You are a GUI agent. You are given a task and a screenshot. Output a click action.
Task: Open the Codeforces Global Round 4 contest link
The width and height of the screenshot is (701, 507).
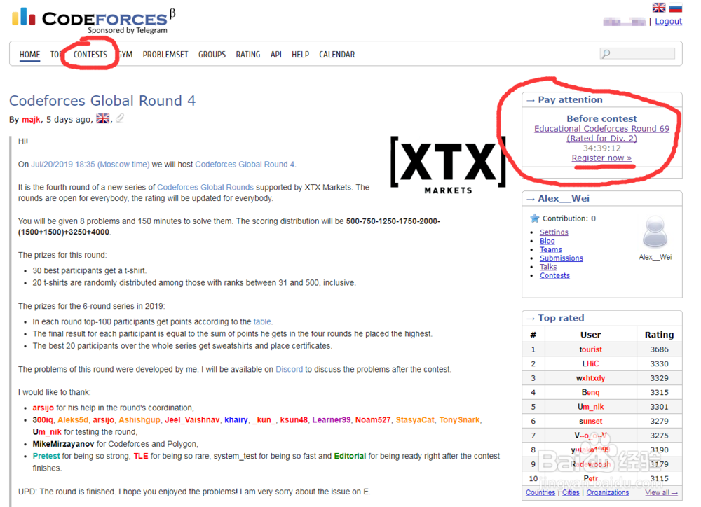[x=245, y=165]
